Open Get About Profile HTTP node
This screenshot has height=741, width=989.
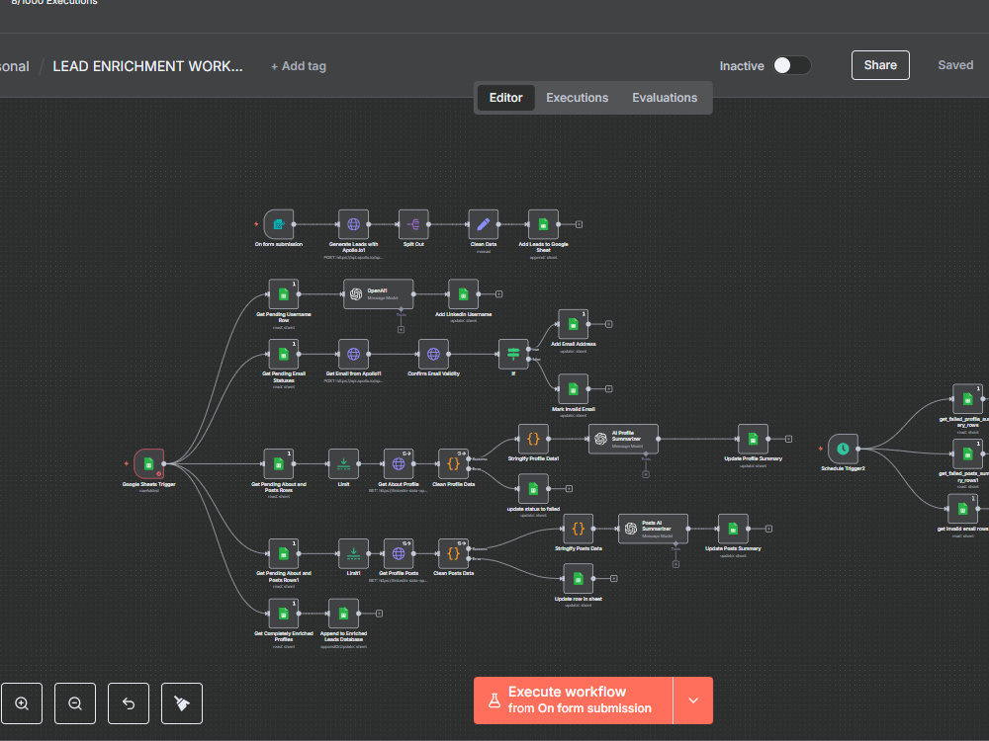click(x=399, y=464)
